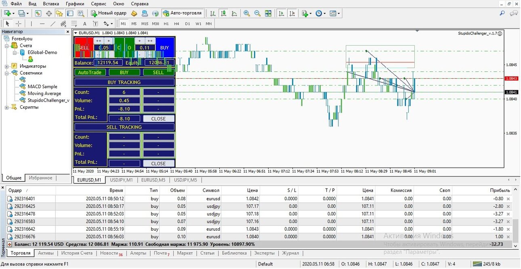Open the Справка menu
The width and height of the screenshot is (521, 269).
coord(140,4)
